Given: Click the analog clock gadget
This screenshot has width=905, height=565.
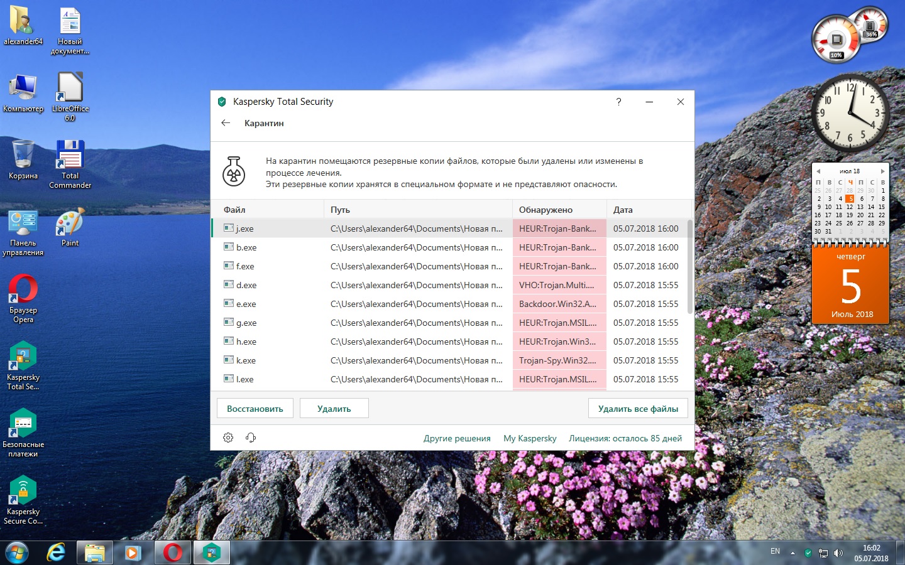Looking at the screenshot, I should 850,113.
